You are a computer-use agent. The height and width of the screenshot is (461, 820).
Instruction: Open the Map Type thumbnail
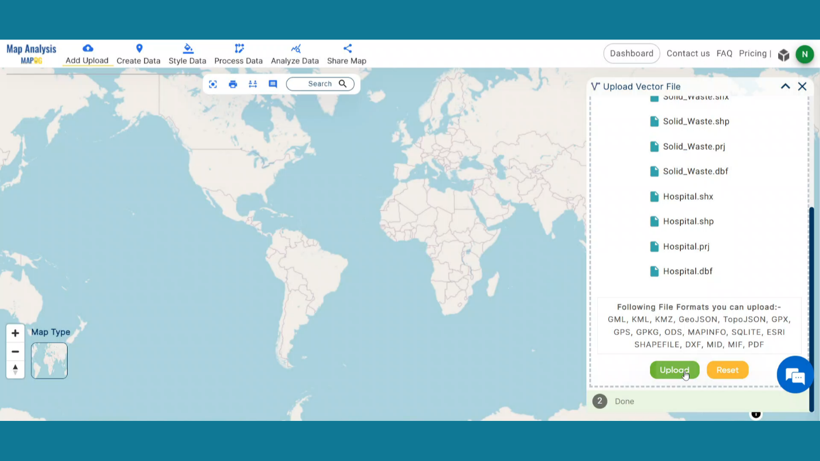click(49, 361)
